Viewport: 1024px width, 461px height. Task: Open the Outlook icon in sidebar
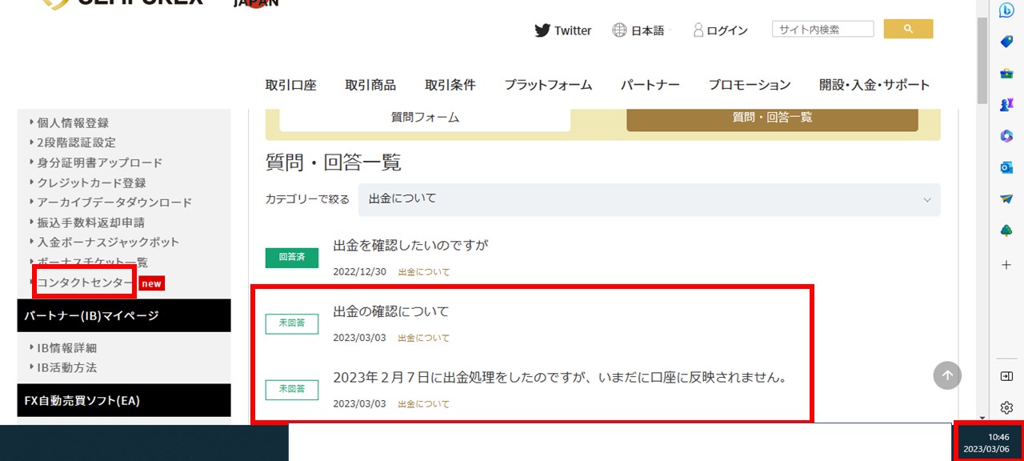click(x=1006, y=167)
